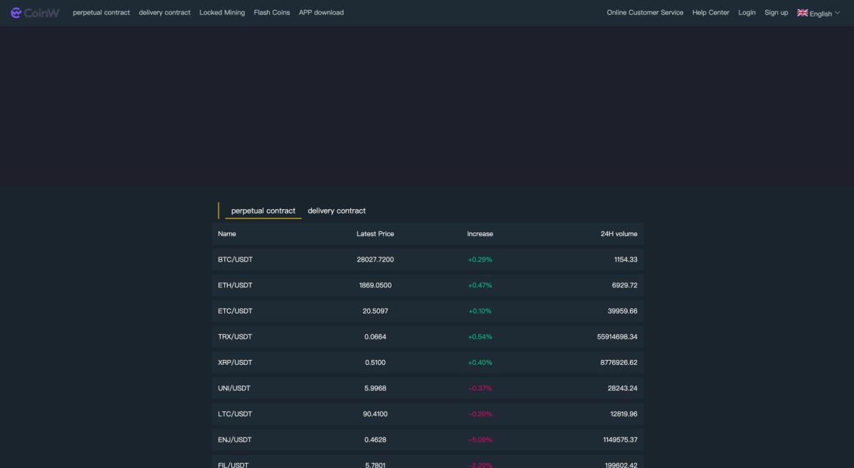Click the UNI/USDT market row

[427, 388]
